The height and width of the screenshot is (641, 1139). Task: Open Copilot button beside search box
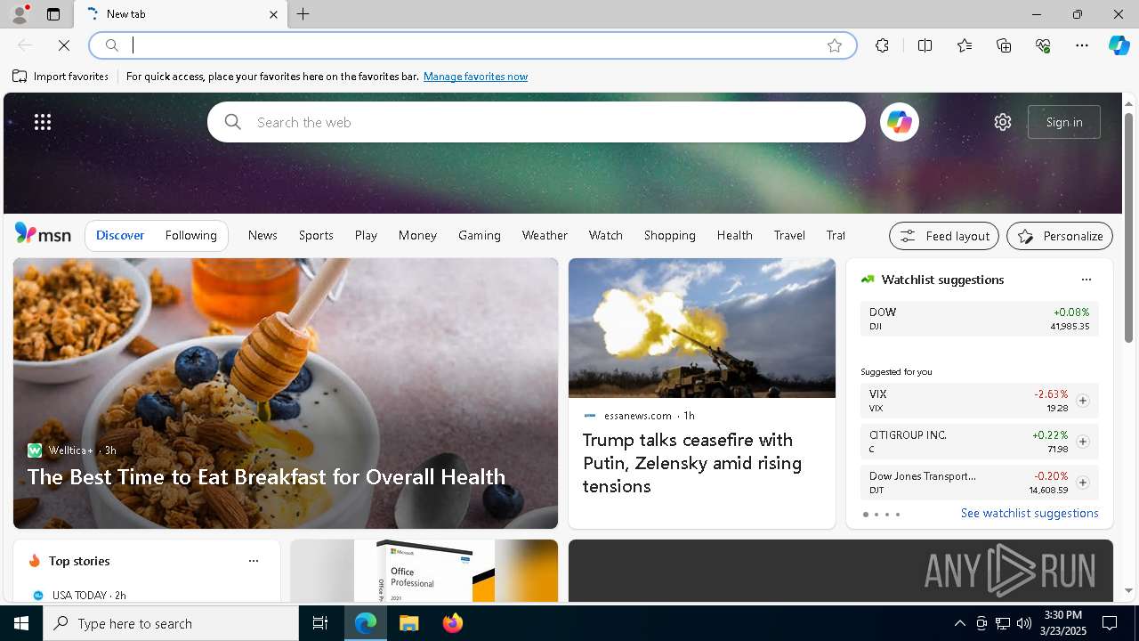pos(899,122)
